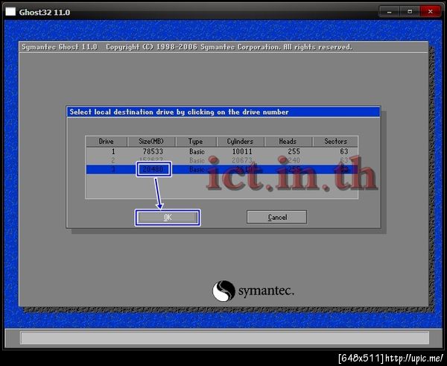Open the Ghost32 window system menu icon

[10, 12]
